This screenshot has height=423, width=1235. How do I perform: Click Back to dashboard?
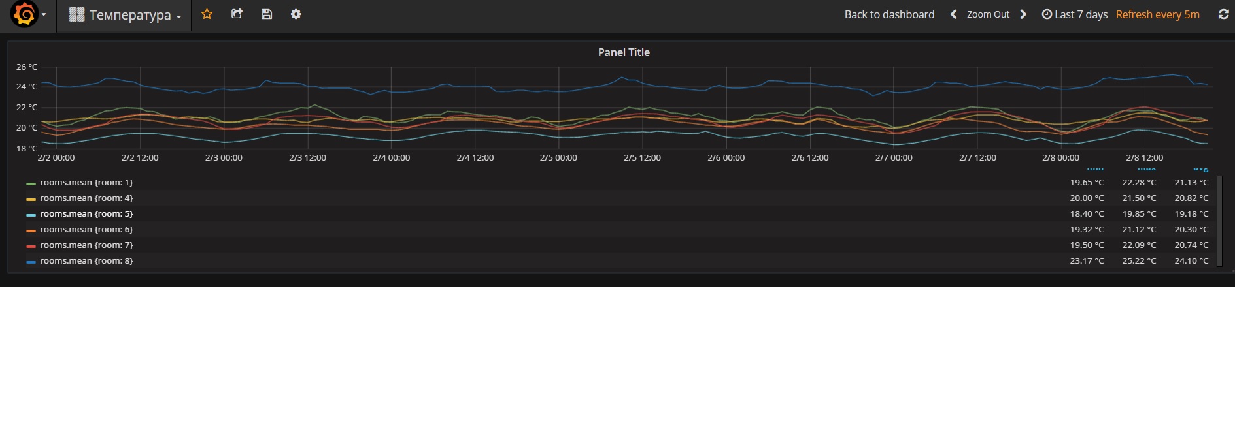pos(889,14)
